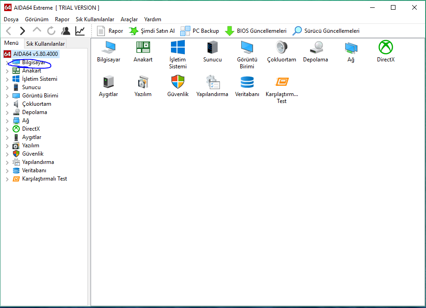Open the Görünüm menu

click(x=37, y=19)
